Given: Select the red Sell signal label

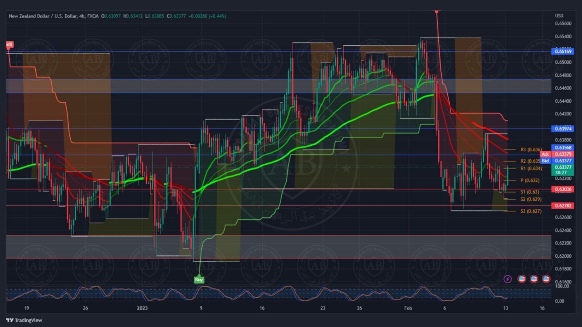Looking at the screenshot, I should 9,45.
